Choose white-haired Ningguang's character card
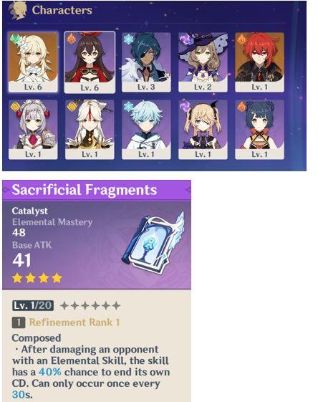Image resolution: width=318 pixels, height=402 pixels. (x=90, y=130)
